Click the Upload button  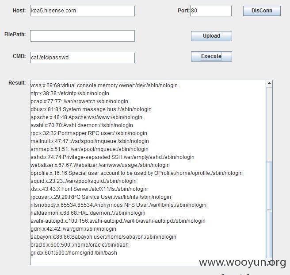[211, 36]
